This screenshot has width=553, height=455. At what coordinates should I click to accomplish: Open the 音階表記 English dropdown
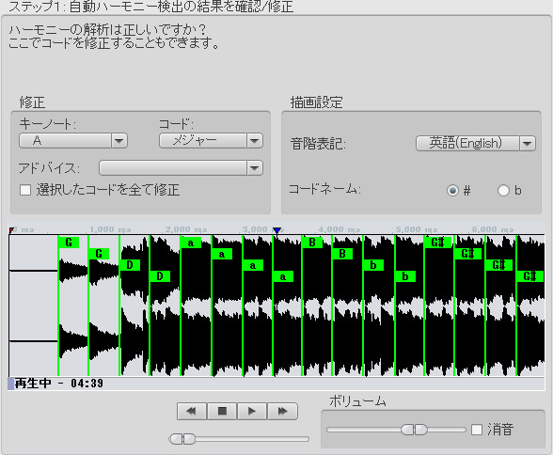[x=476, y=144]
